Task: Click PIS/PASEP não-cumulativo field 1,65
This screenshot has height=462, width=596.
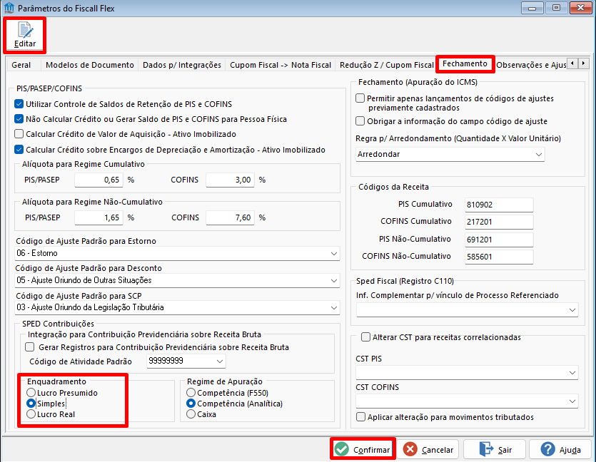Action: coord(99,217)
